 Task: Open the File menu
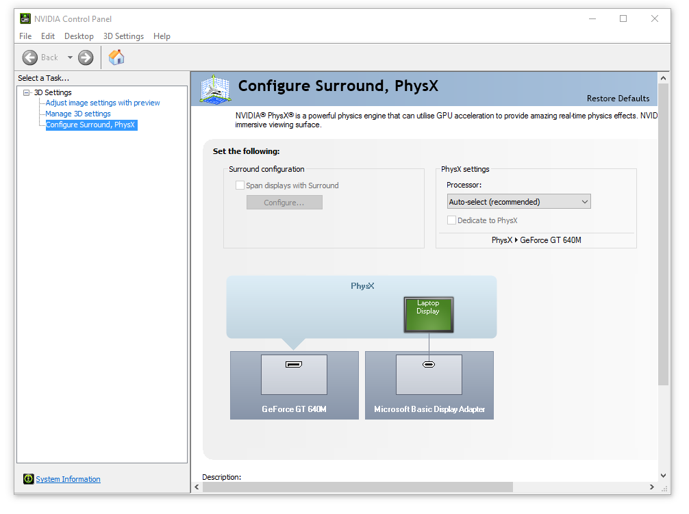(x=25, y=36)
